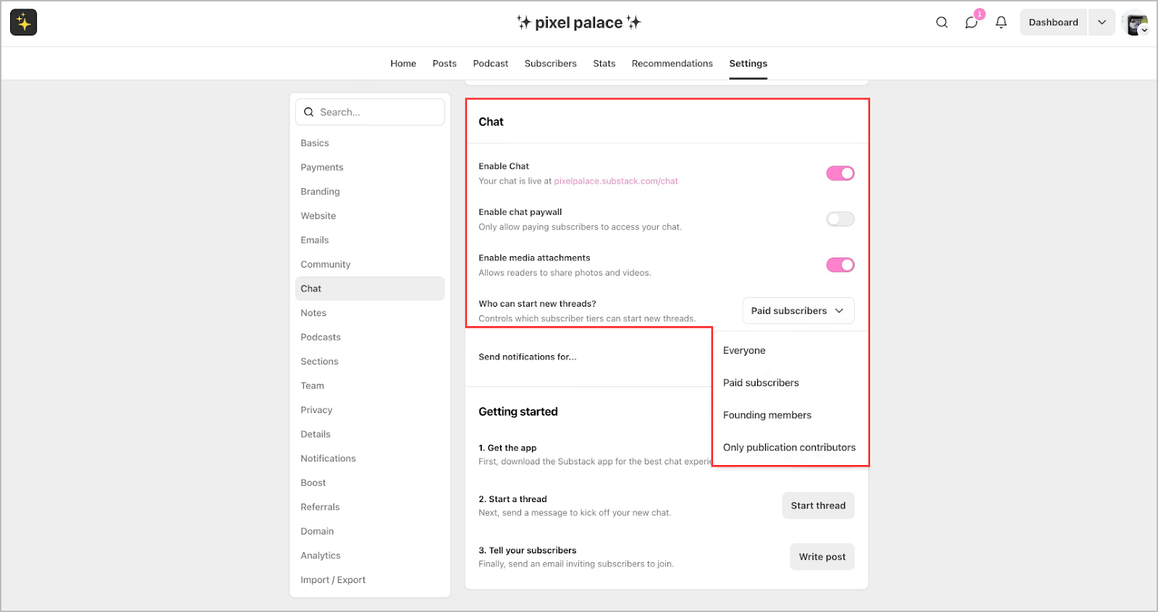This screenshot has height=612, width=1158.
Task: Enable the chat paywall toggle
Action: (x=840, y=218)
